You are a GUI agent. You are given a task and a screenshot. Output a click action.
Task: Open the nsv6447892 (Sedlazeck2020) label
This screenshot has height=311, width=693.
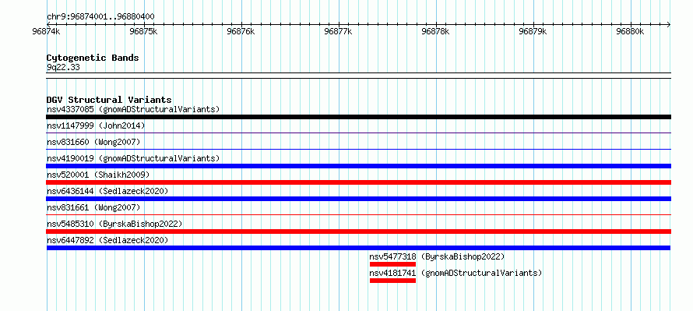point(107,240)
